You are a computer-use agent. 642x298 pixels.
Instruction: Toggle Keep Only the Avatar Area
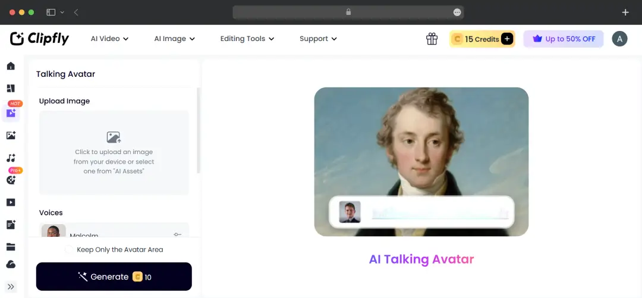[x=69, y=250]
